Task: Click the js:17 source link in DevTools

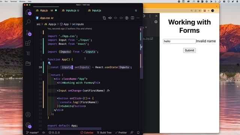Action: coord(148,39)
